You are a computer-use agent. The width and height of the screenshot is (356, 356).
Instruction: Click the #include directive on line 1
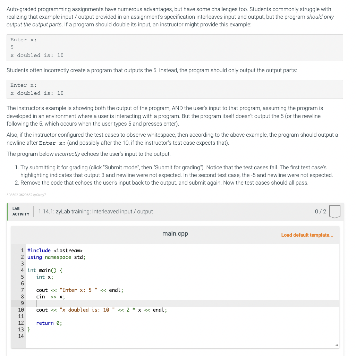point(55,251)
